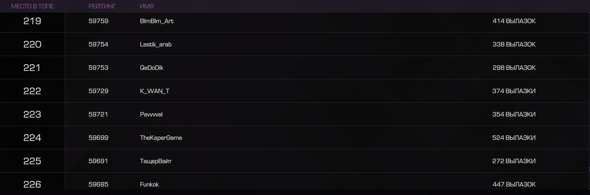Select the 414 ВЫЛАЗОК count

pyautogui.click(x=514, y=21)
